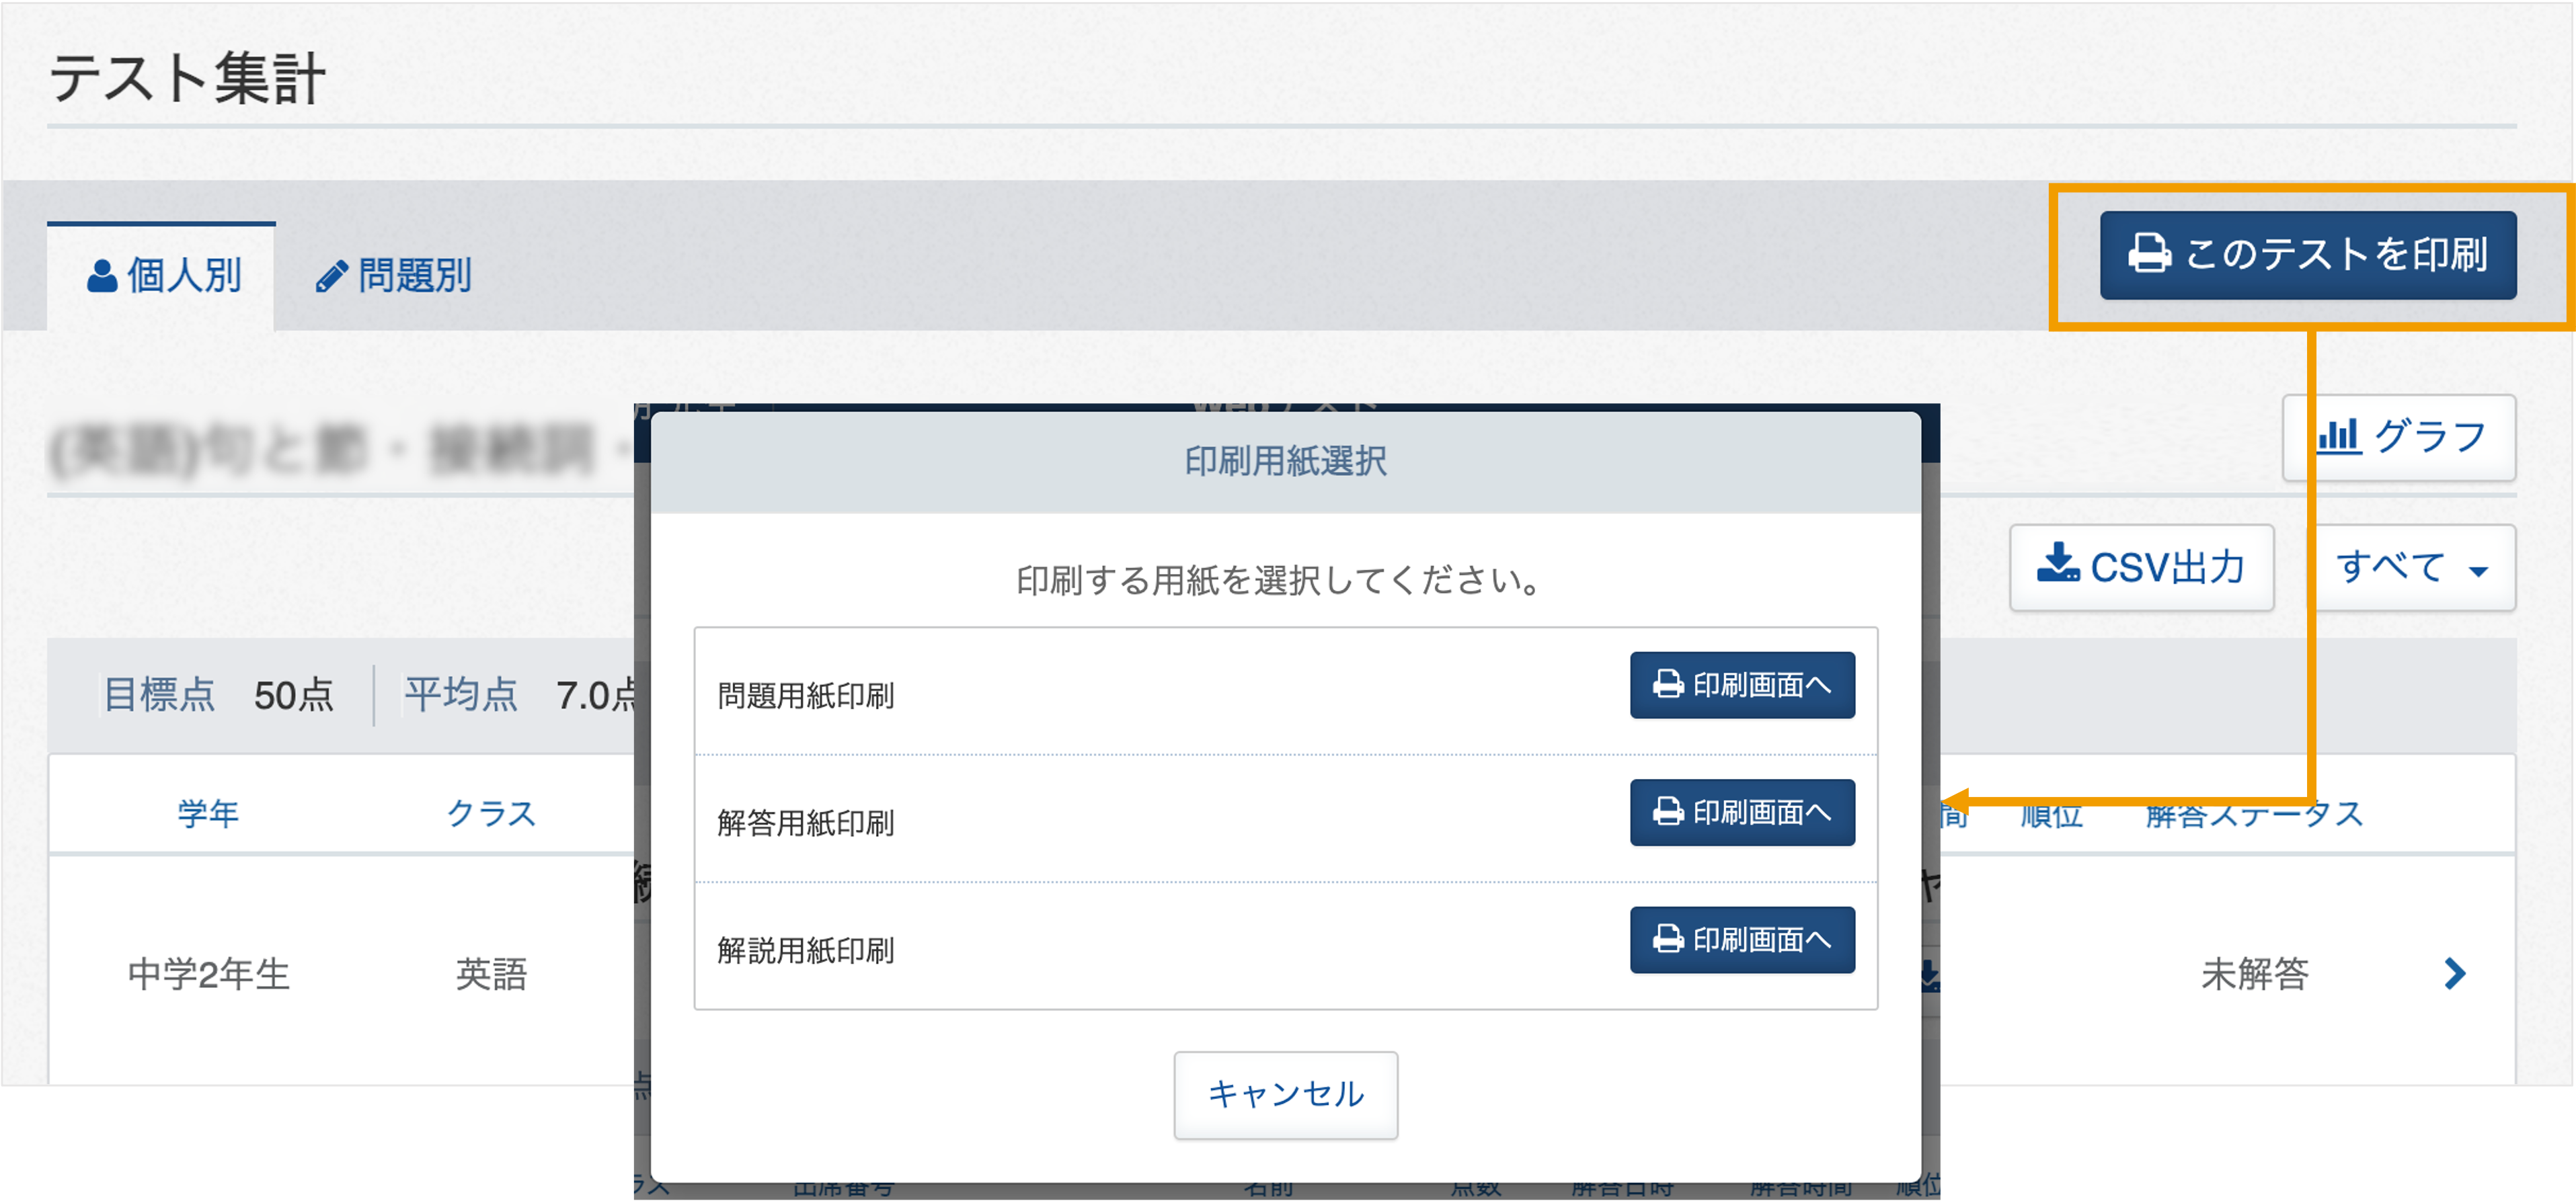
Task: Click the person icon on 個人別 tab
Action: pyautogui.click(x=101, y=276)
